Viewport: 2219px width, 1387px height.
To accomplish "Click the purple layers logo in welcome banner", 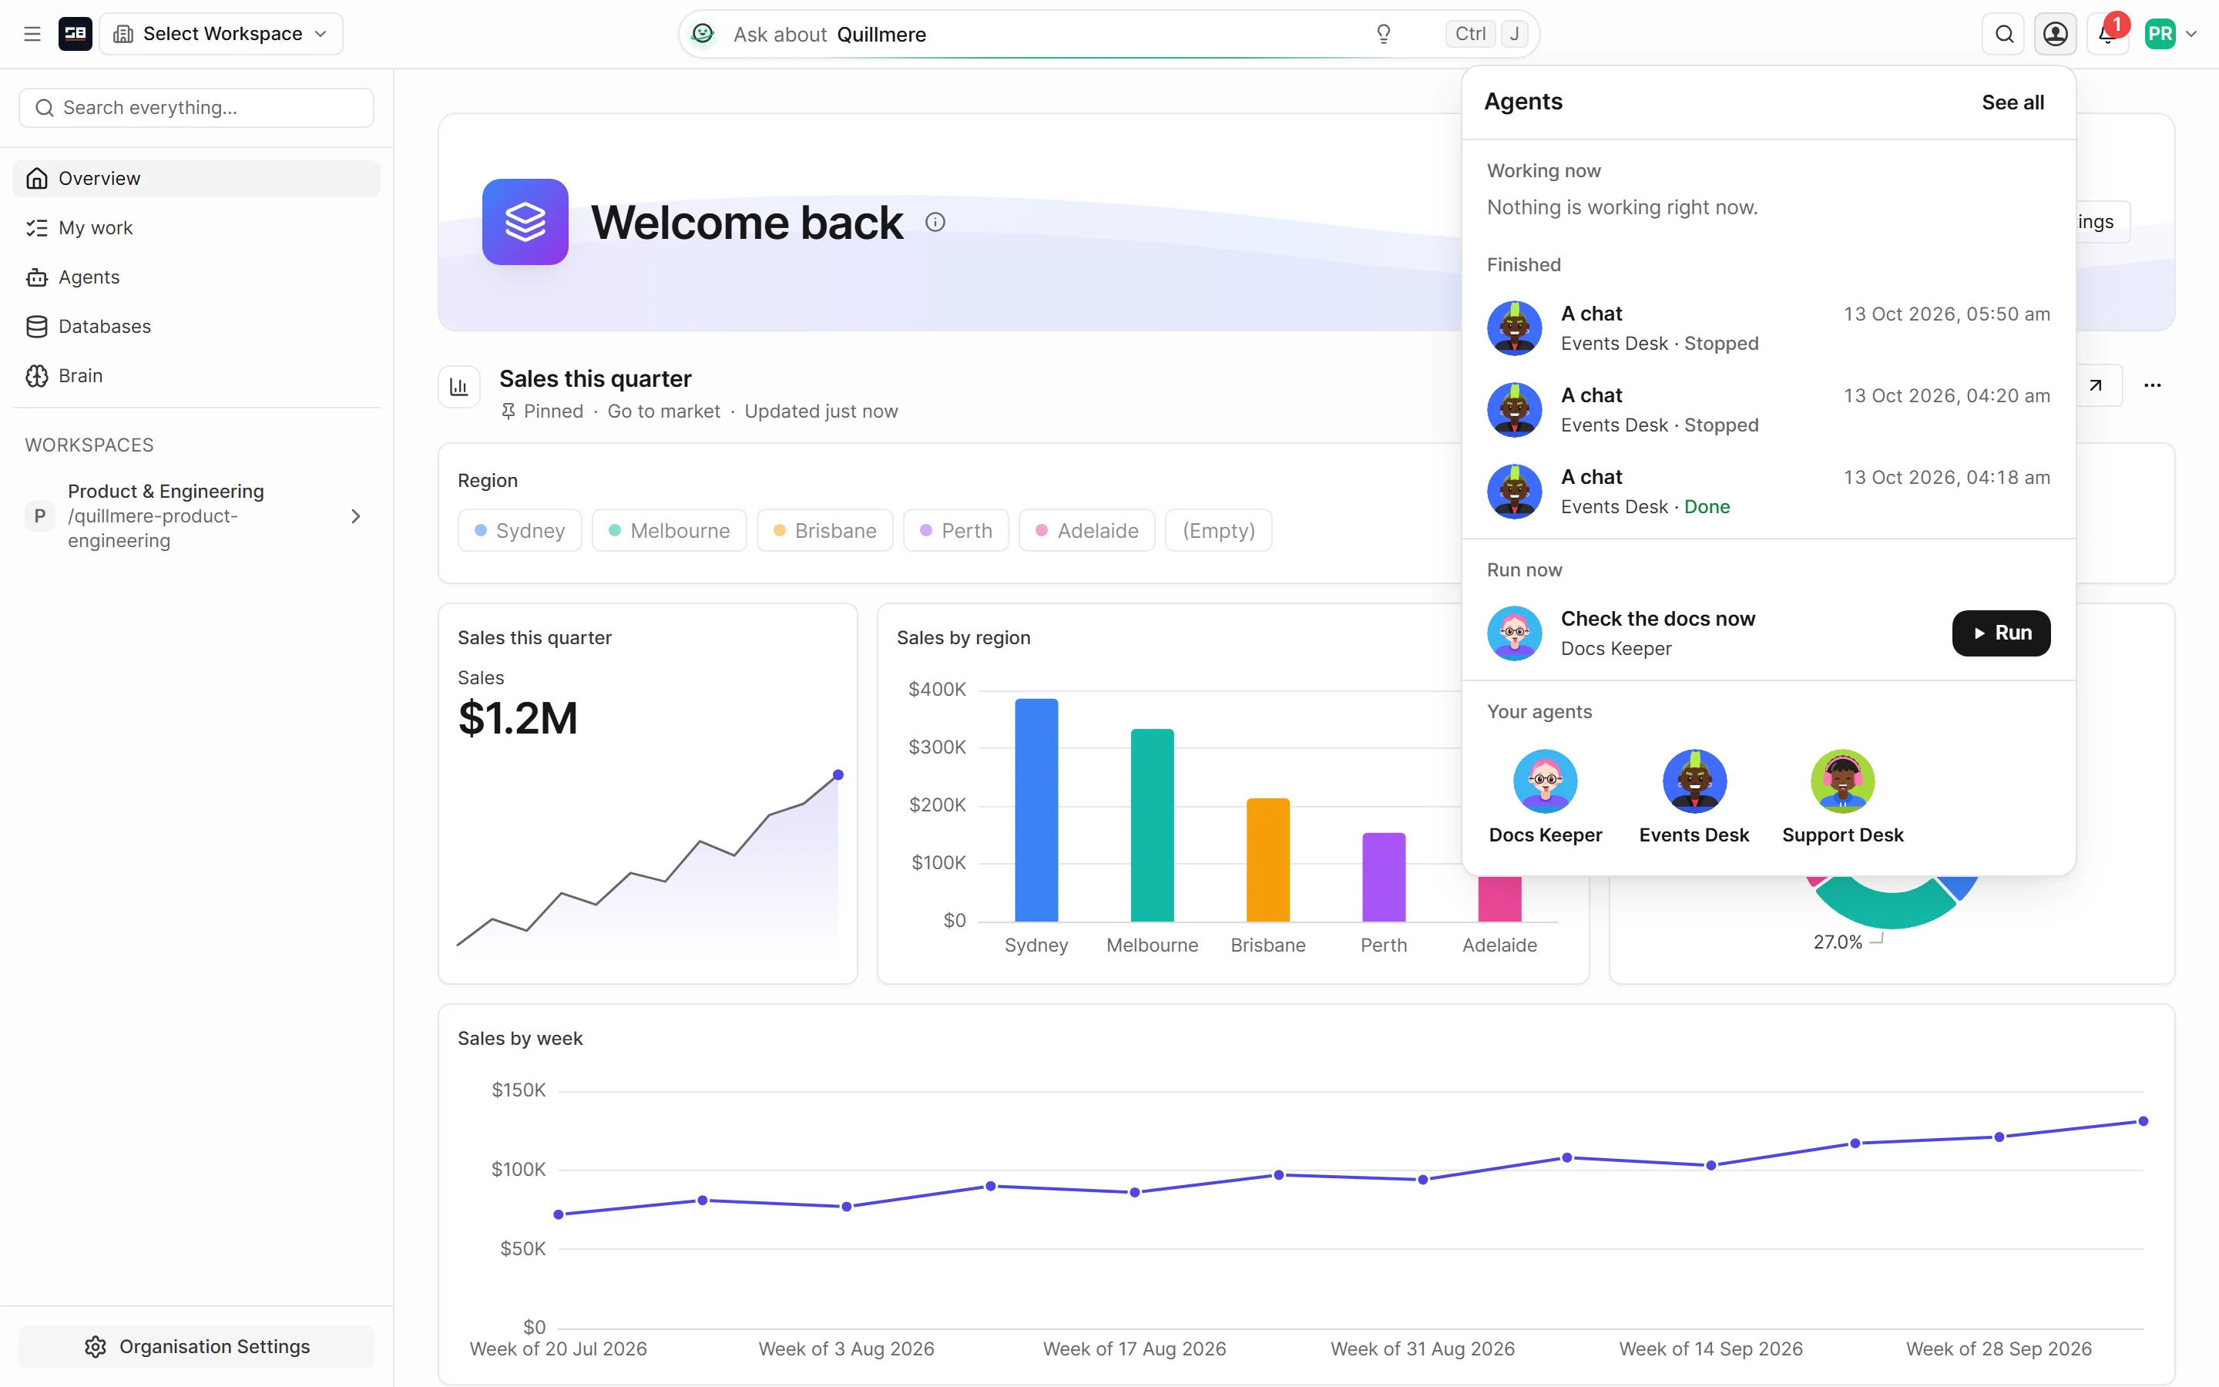I will pos(525,222).
